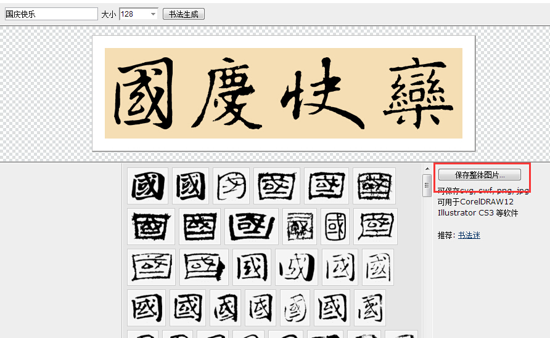The height and width of the screenshot is (338, 550).
Task: Click the 书法生成 generate button
Action: click(x=183, y=14)
